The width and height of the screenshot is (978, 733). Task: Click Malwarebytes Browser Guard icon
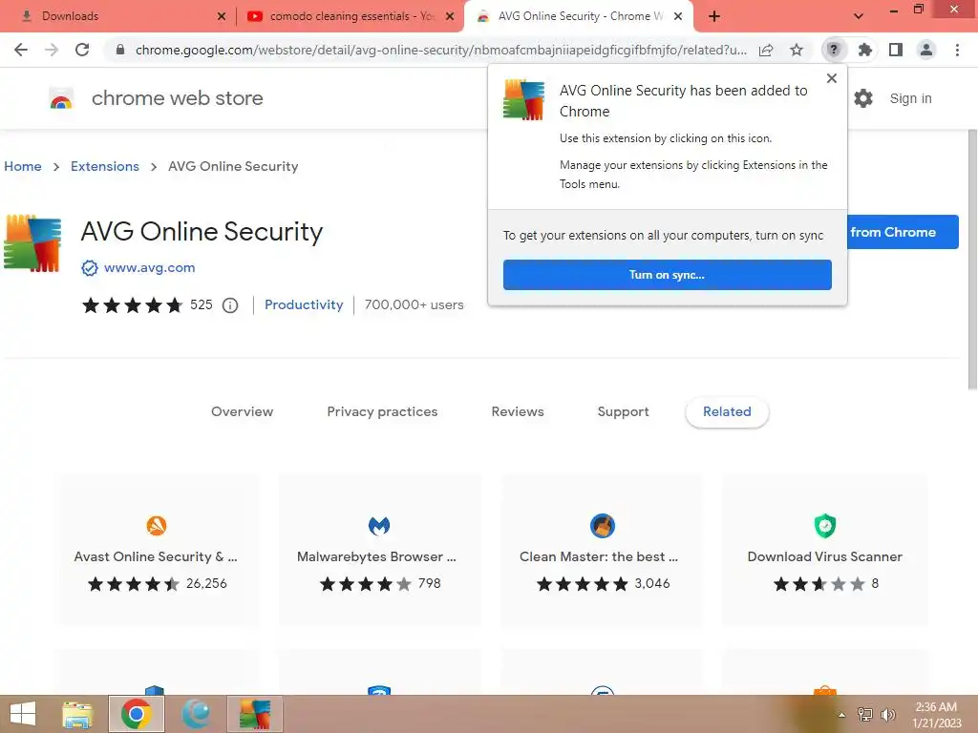coord(379,526)
